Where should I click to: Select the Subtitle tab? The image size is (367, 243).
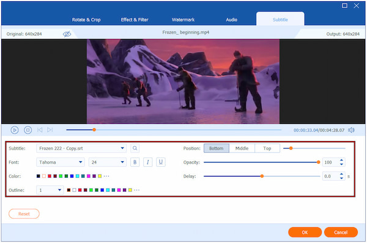(x=280, y=19)
